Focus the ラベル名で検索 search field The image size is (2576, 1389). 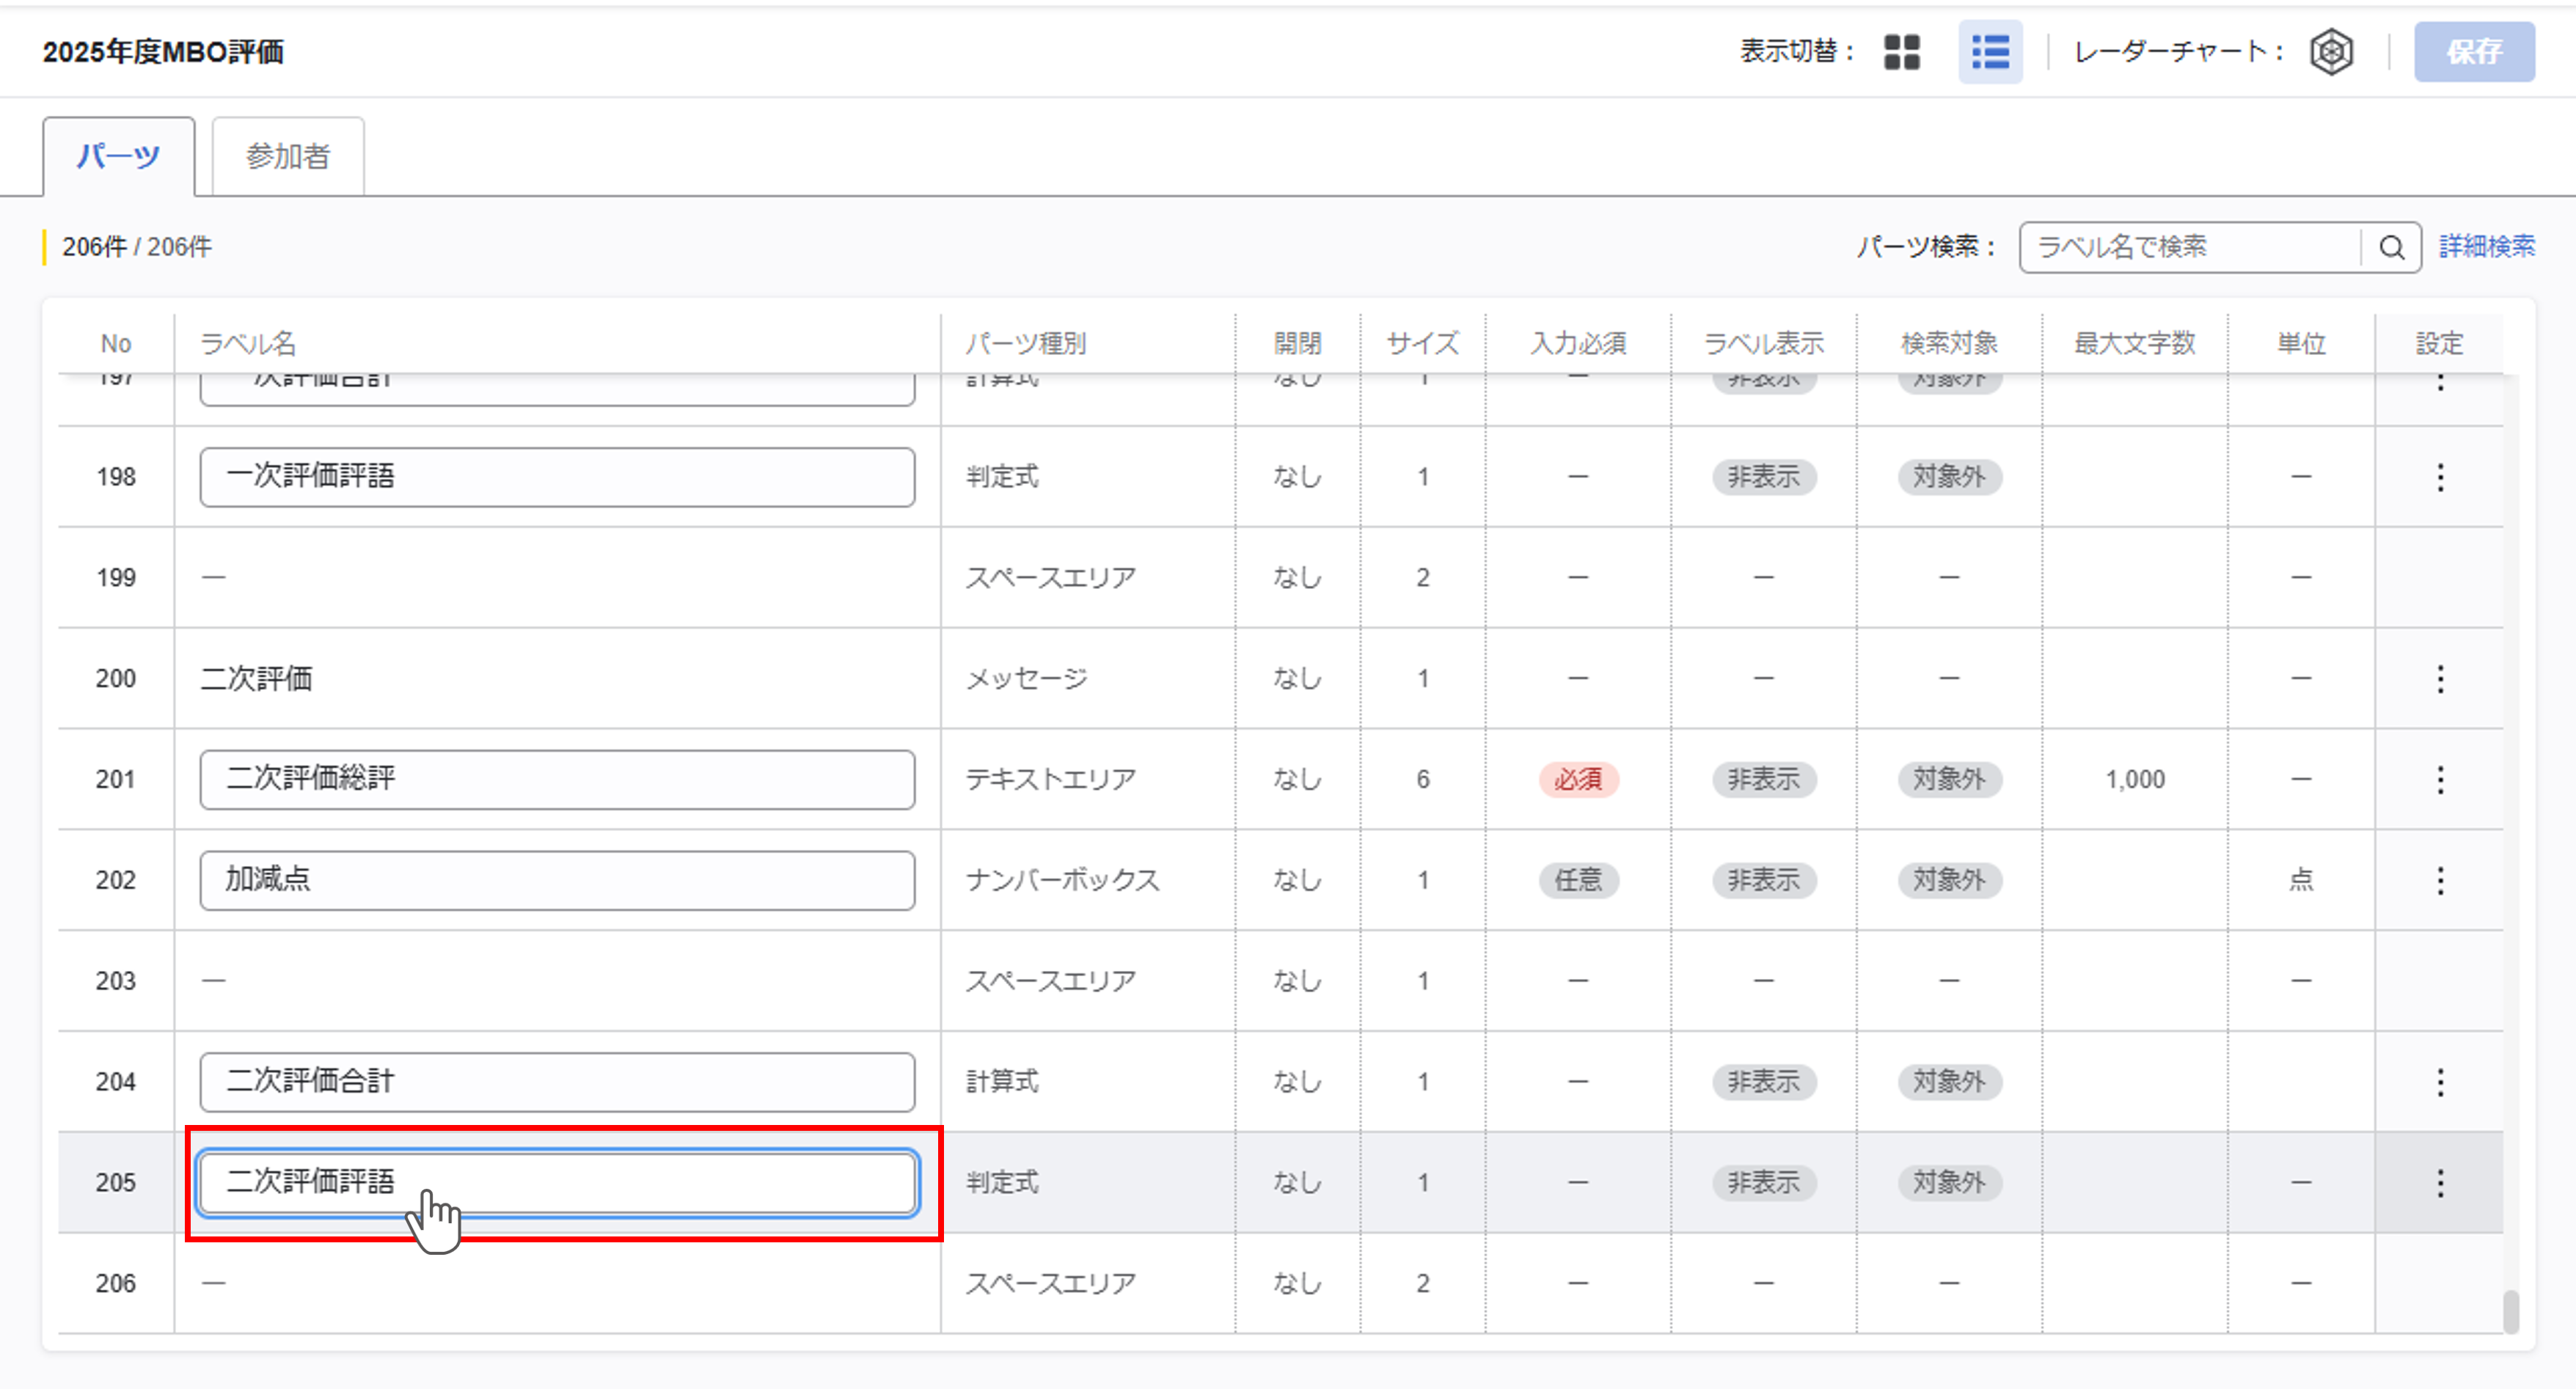click(2190, 247)
